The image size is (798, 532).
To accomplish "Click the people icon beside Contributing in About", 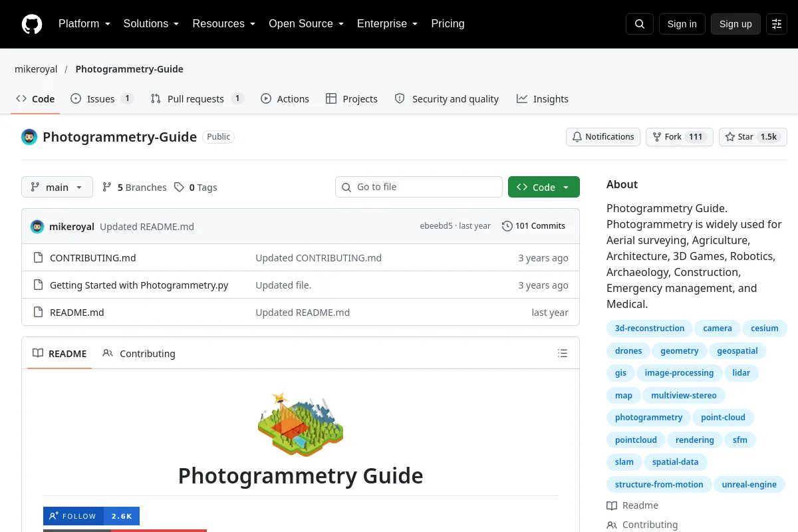I will pyautogui.click(x=612, y=525).
